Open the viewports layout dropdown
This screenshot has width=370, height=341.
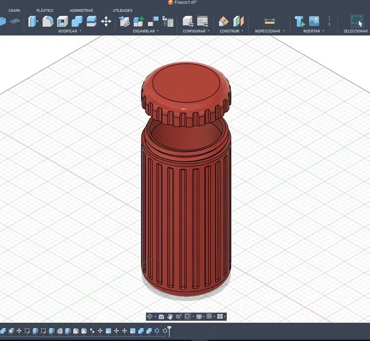coord(220,316)
